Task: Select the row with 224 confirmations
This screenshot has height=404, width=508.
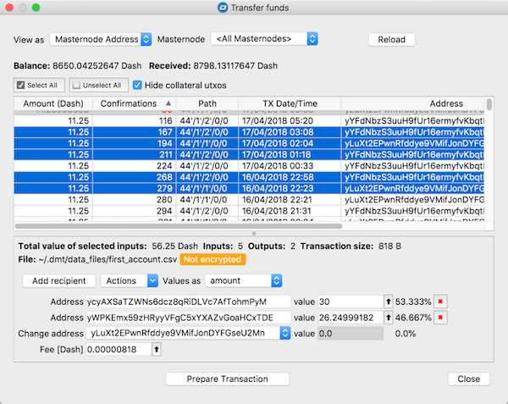Action: click(249, 166)
